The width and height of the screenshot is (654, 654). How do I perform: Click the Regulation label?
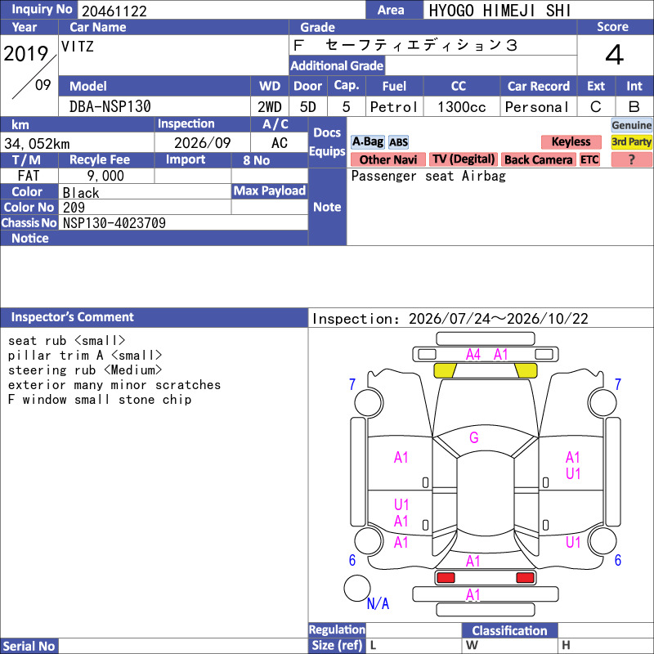pyautogui.click(x=337, y=629)
